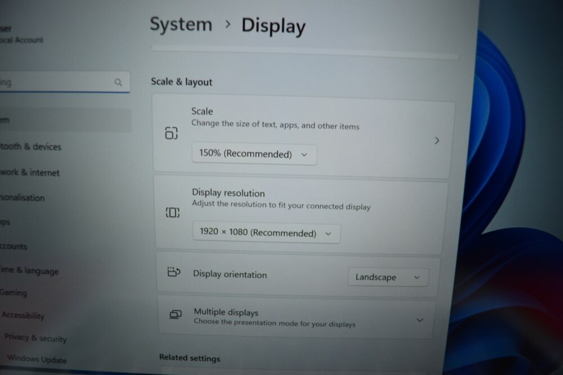Open Bluetooth & devices in sidebar
Viewport: 563px width, 375px height.
coord(30,147)
